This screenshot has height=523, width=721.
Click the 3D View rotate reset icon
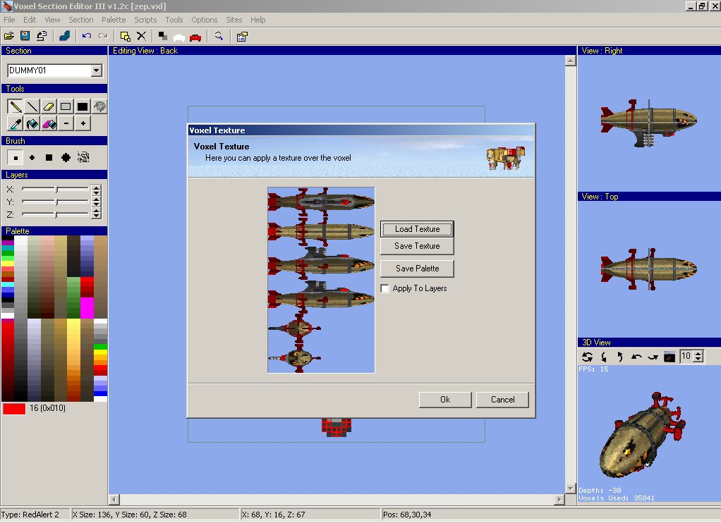(587, 357)
